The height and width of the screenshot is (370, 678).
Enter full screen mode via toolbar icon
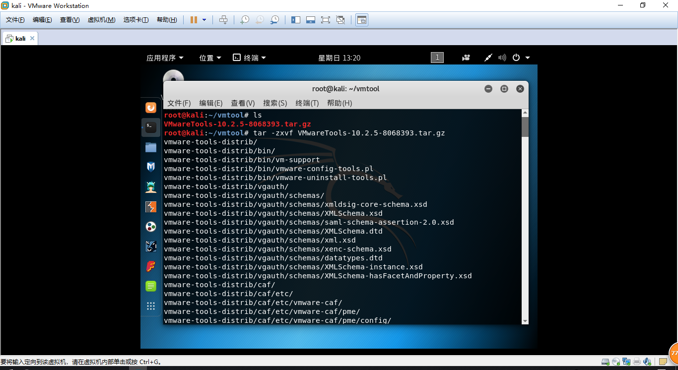click(x=326, y=20)
